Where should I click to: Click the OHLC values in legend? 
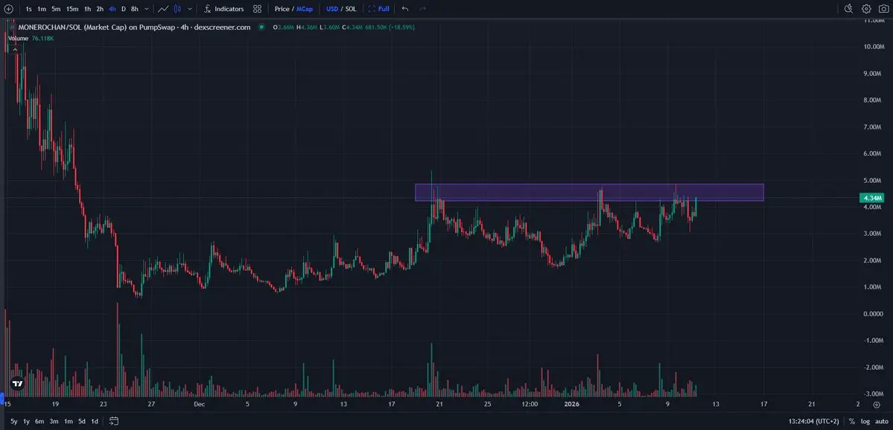(x=343, y=27)
